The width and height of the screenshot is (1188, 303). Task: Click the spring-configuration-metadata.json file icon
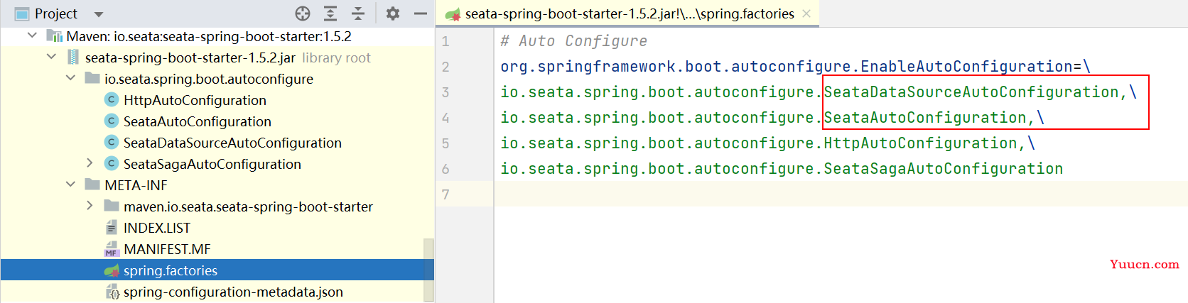112,292
